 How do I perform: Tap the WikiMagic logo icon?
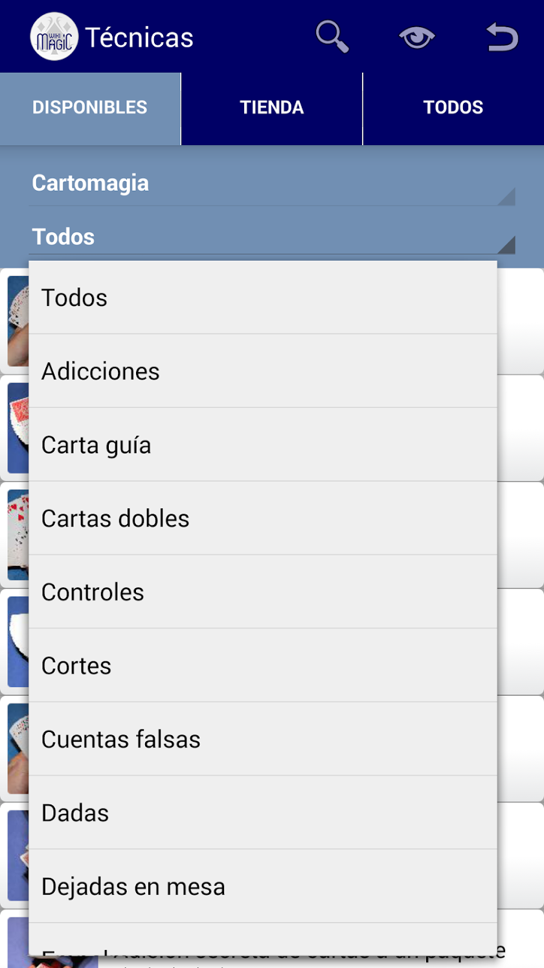click(x=54, y=37)
